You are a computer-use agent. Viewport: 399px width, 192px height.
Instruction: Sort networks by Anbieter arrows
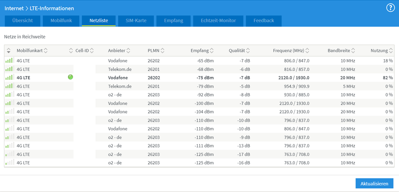[128, 51]
